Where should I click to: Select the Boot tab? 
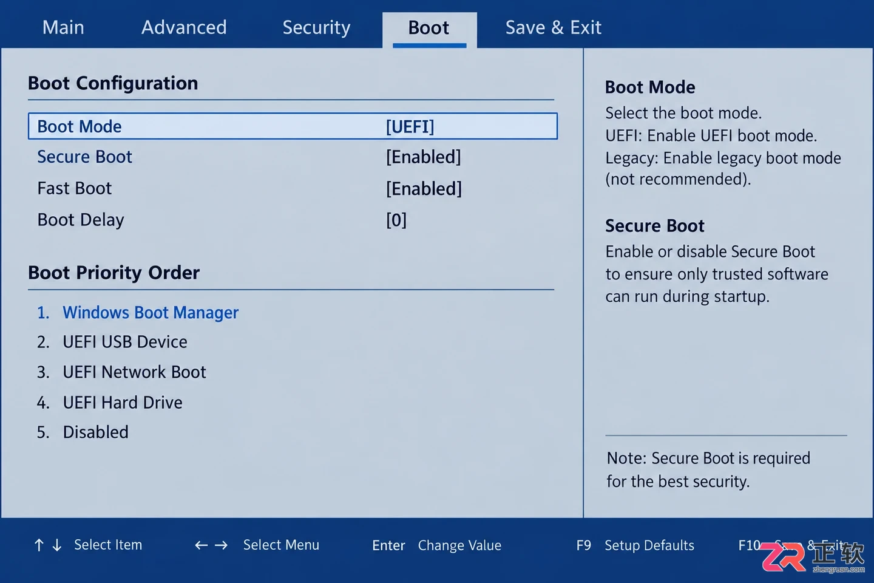coord(429,29)
